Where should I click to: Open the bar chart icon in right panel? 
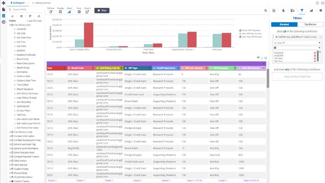coord(311,11)
